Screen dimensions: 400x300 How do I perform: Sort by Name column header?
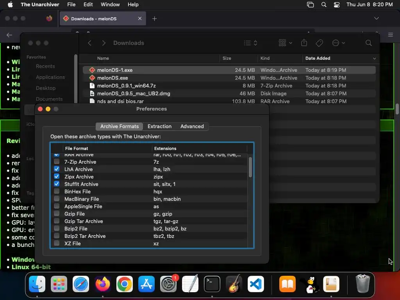(103, 59)
